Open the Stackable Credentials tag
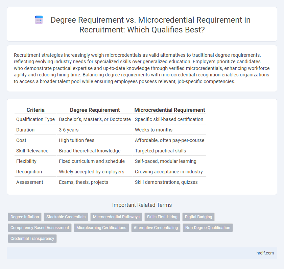Viewport: 284px width, 269px height. 66,217
